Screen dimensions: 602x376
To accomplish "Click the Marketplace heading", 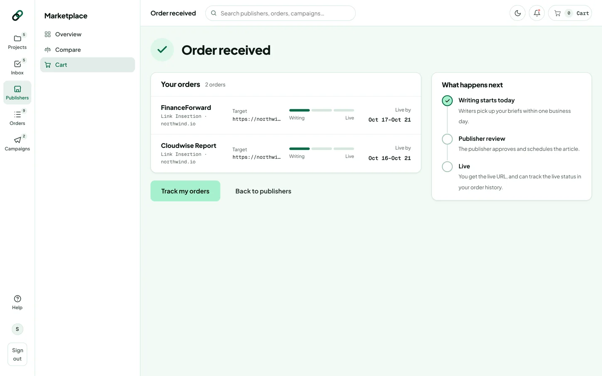I will [66, 16].
